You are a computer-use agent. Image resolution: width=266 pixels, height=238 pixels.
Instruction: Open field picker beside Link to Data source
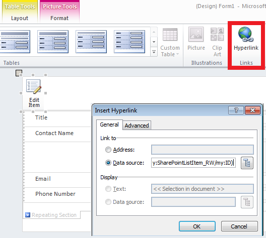point(247,163)
